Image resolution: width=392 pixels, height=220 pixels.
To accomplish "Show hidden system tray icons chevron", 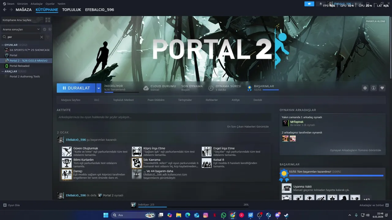I will (350, 215).
